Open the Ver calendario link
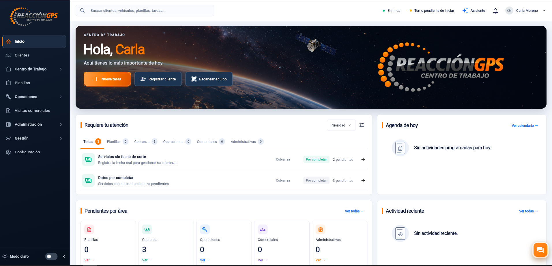This screenshot has width=552, height=266. coord(525,125)
